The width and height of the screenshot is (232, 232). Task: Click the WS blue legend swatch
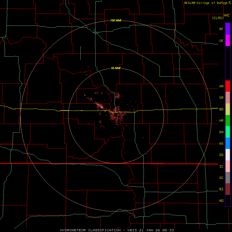(228, 143)
